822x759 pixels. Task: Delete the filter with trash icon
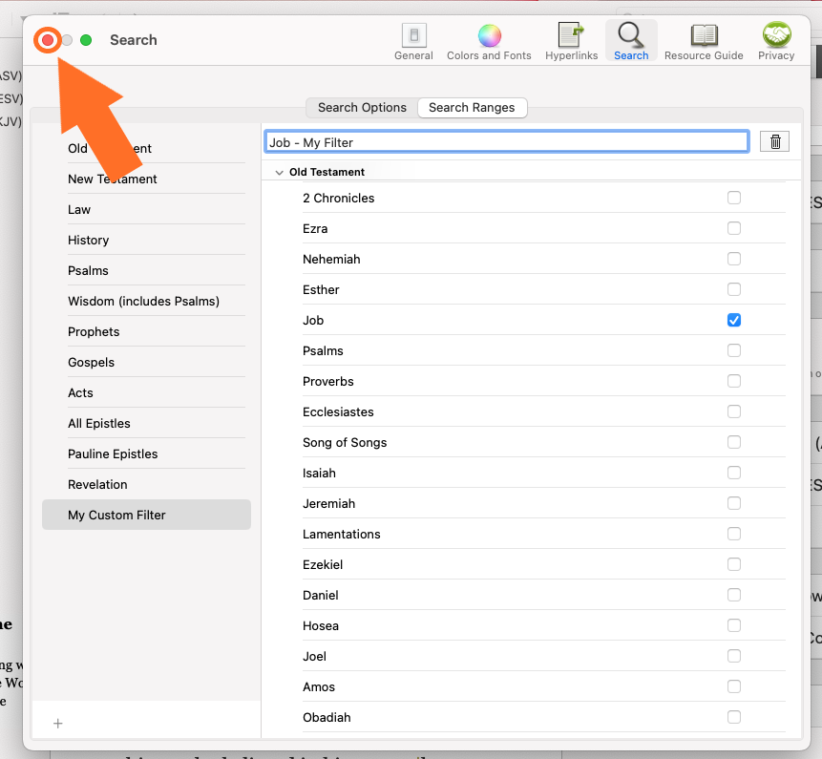tap(775, 142)
